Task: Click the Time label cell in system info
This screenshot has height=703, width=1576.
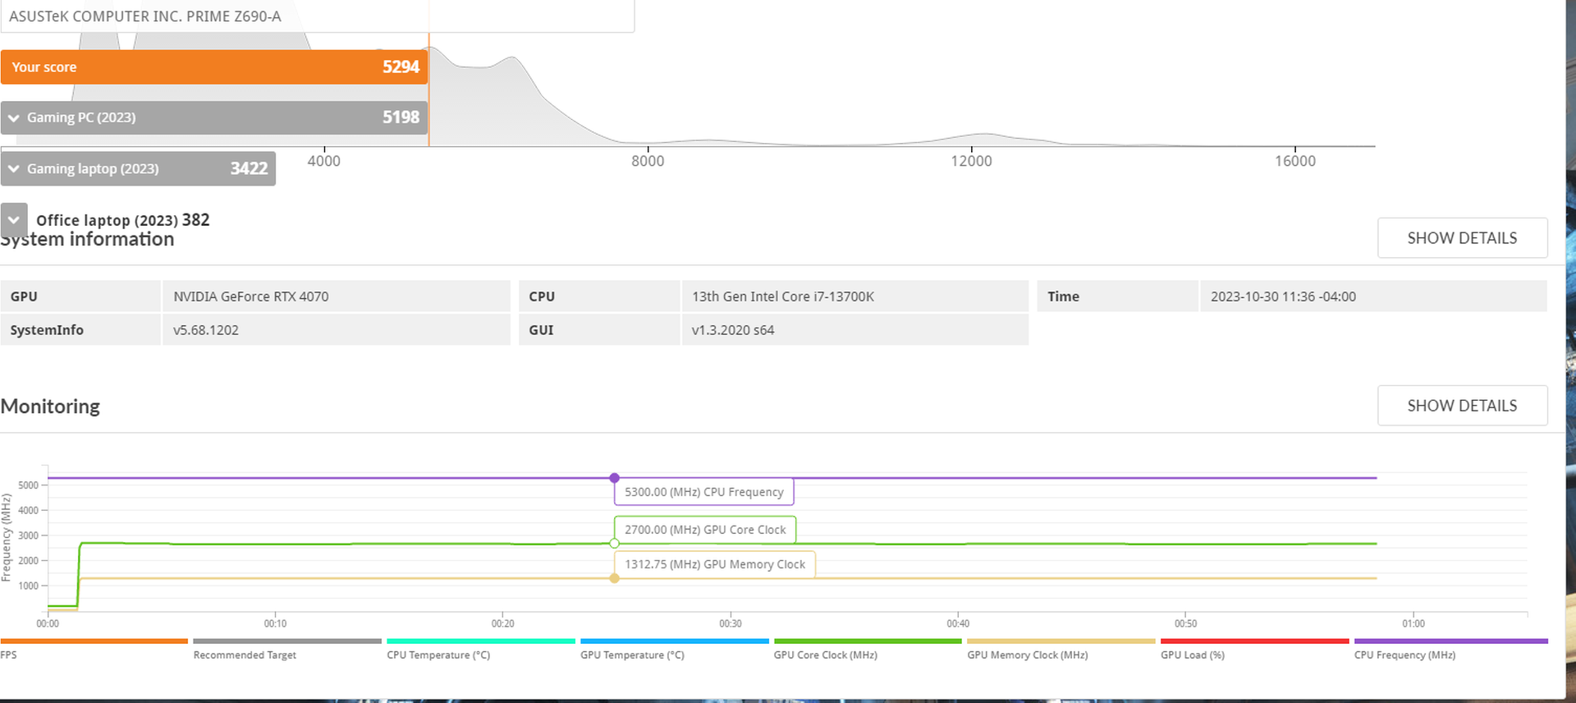Action: (1118, 296)
